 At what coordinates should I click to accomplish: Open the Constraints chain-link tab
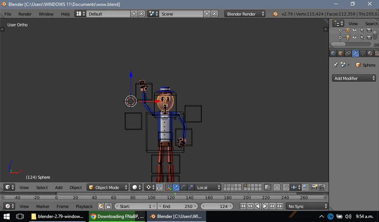348,53
